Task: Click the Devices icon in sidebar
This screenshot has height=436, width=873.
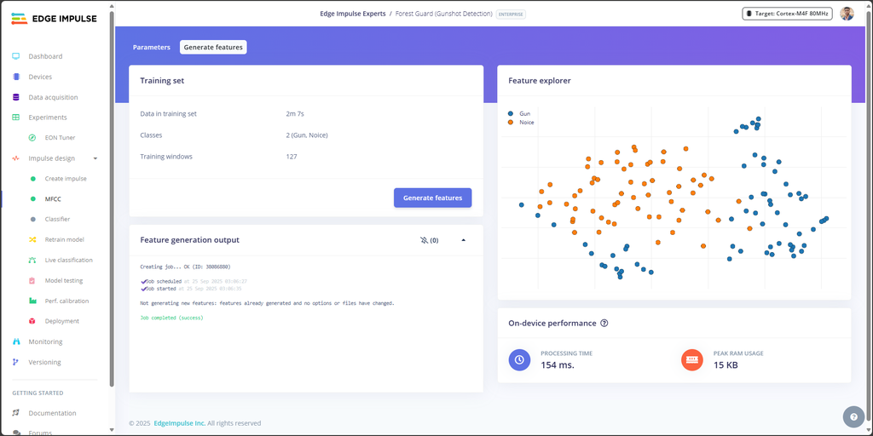Action: 15,77
